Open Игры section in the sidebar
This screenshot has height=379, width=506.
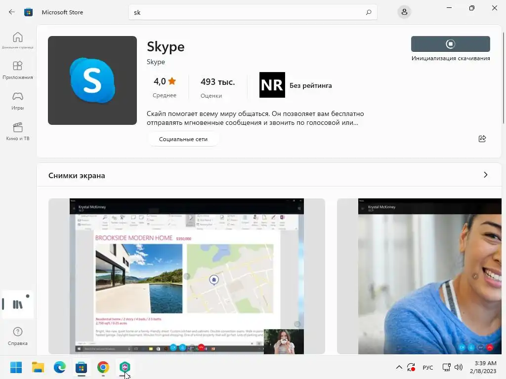tap(17, 101)
